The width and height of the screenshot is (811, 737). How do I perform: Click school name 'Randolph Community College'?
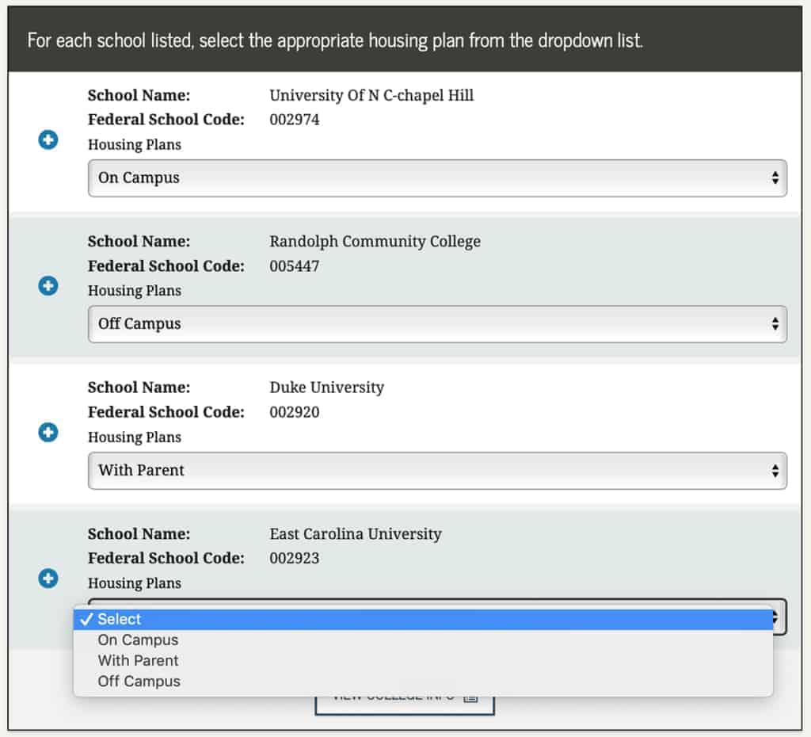(x=375, y=242)
